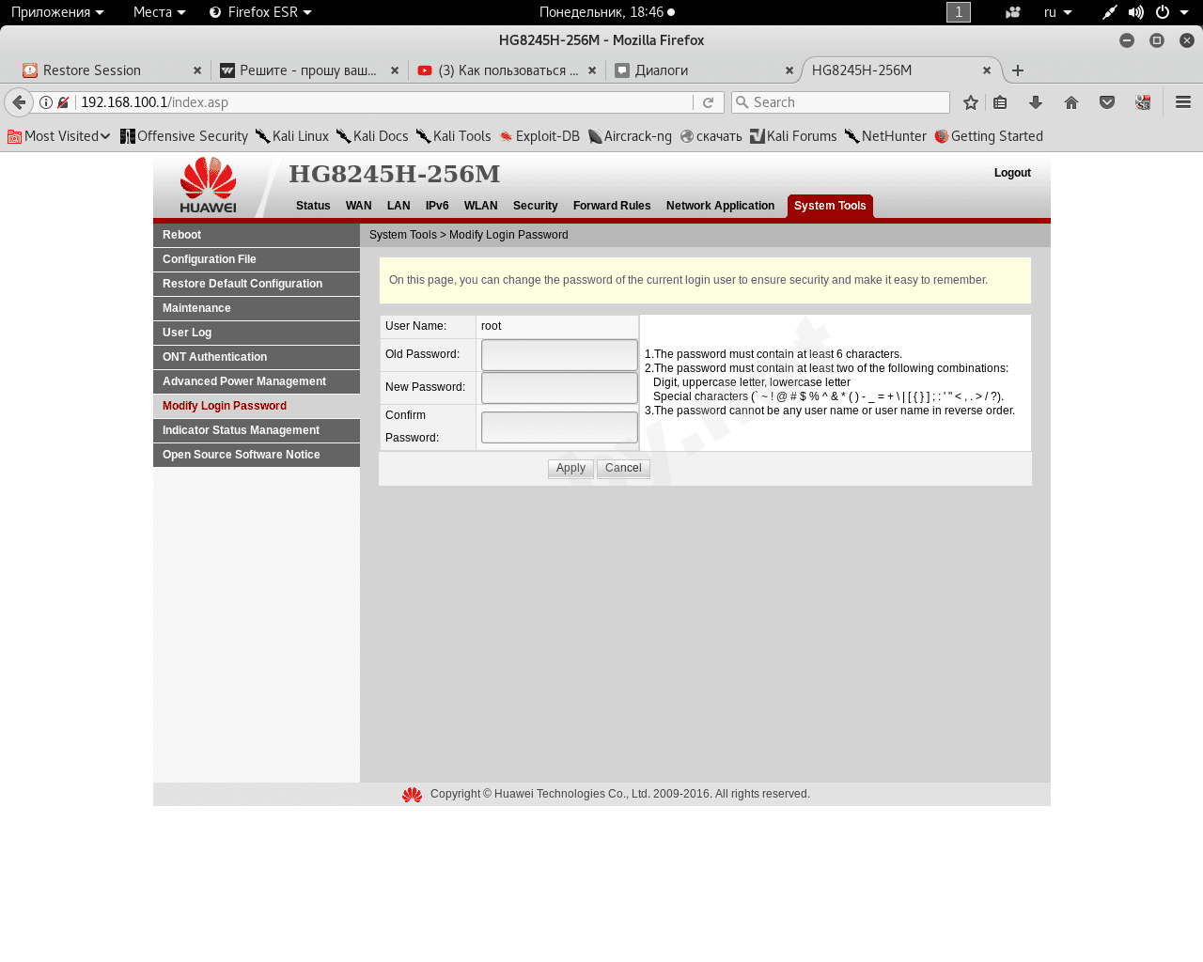Open Exploit-DB bookmark
1203x962 pixels.
tap(539, 136)
